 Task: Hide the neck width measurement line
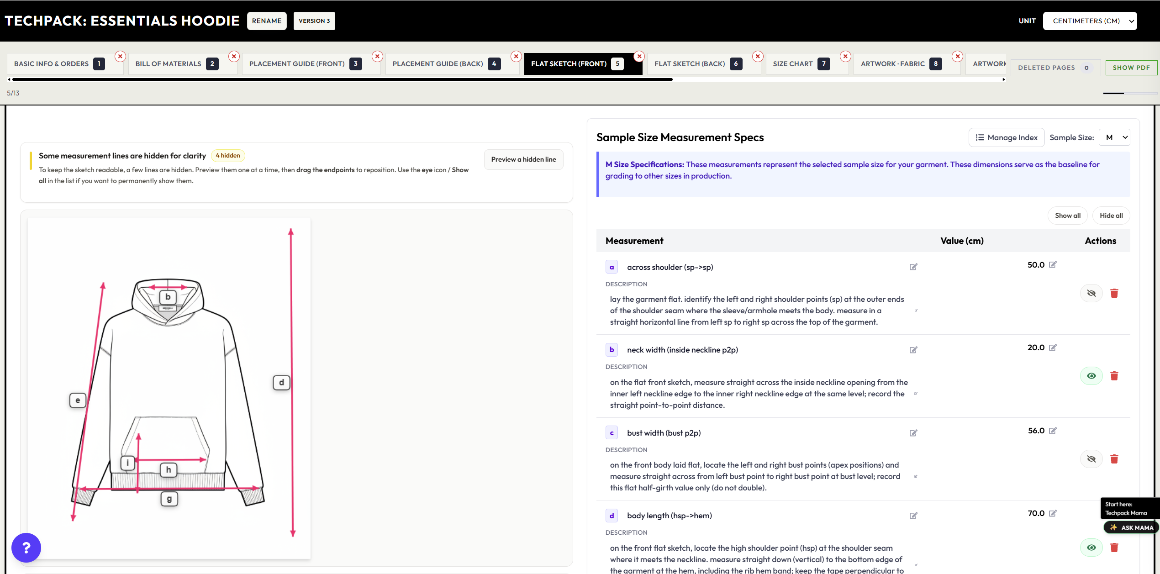coord(1091,376)
